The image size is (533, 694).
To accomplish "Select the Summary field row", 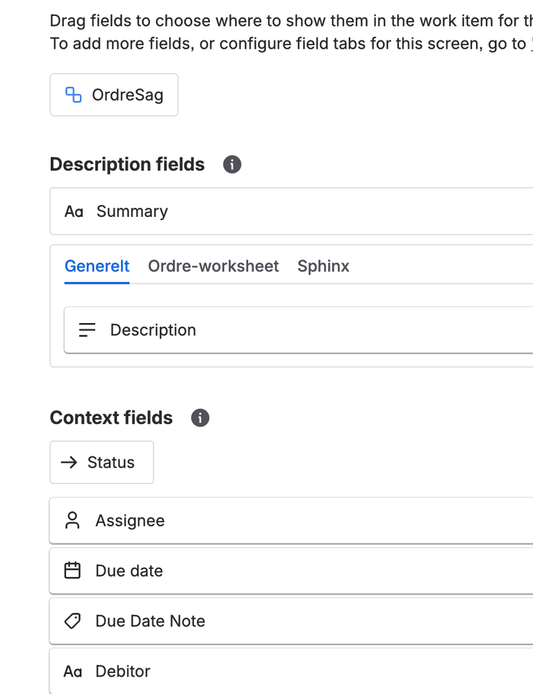I will (292, 212).
